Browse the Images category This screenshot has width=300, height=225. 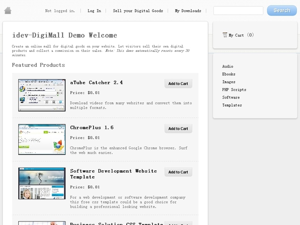pos(229,82)
